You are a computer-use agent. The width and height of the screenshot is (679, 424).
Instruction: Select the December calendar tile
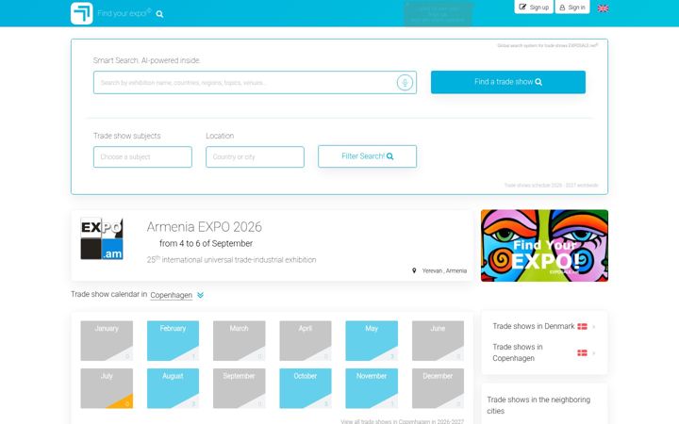pyautogui.click(x=438, y=388)
